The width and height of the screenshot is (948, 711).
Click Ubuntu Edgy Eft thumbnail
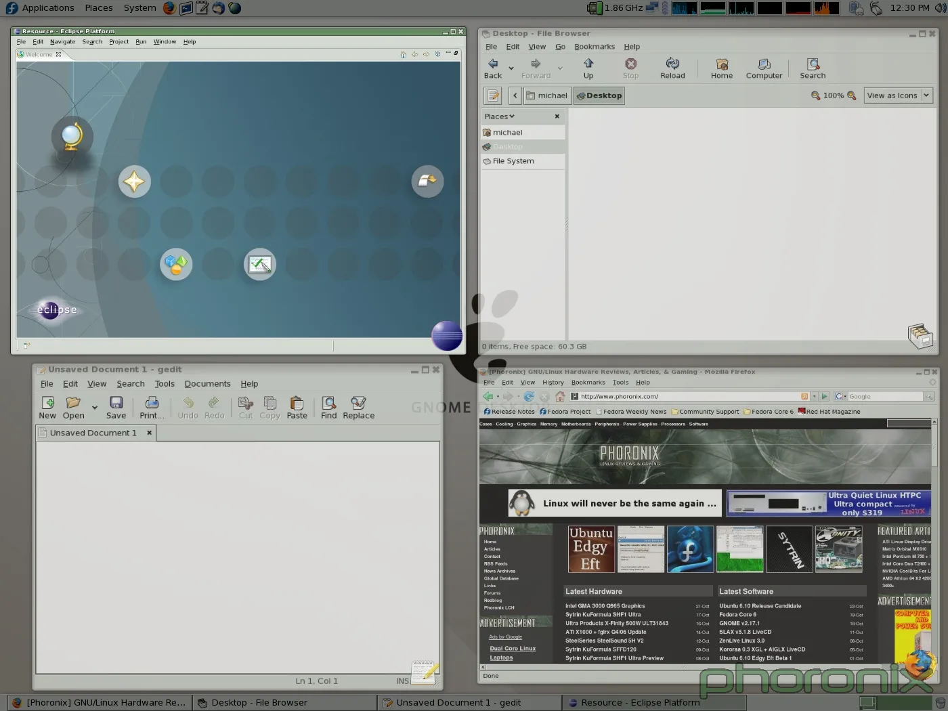[x=591, y=549]
